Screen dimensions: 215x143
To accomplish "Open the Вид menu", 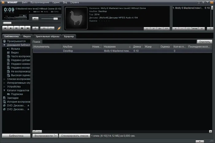I will pyautogui.click(x=65, y=2).
